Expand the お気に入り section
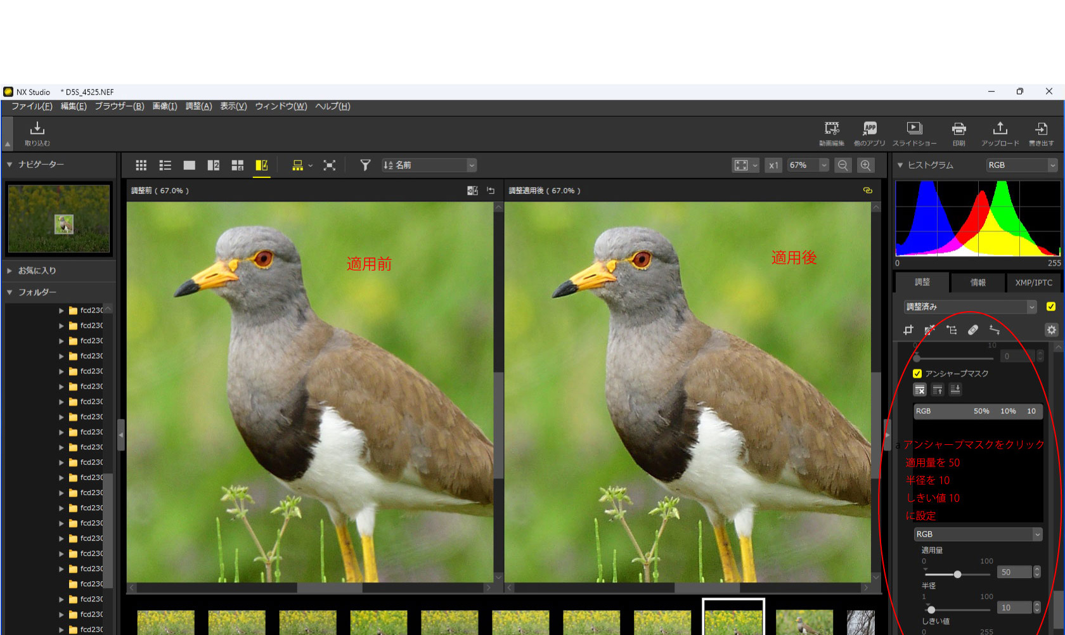The image size is (1065, 635). coord(10,271)
